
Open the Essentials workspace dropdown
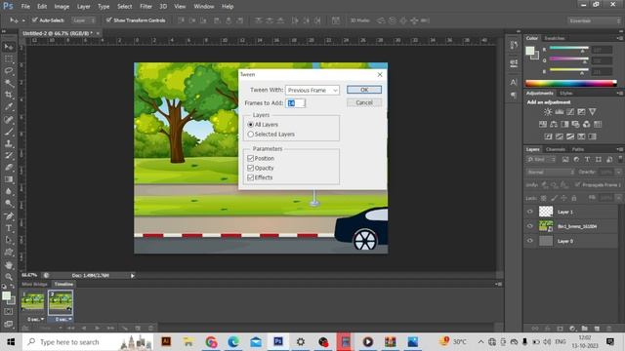coord(595,20)
